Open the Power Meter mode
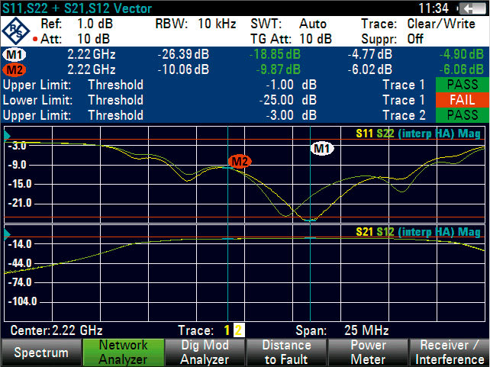Image resolution: width=490 pixels, height=367 pixels. (x=368, y=353)
